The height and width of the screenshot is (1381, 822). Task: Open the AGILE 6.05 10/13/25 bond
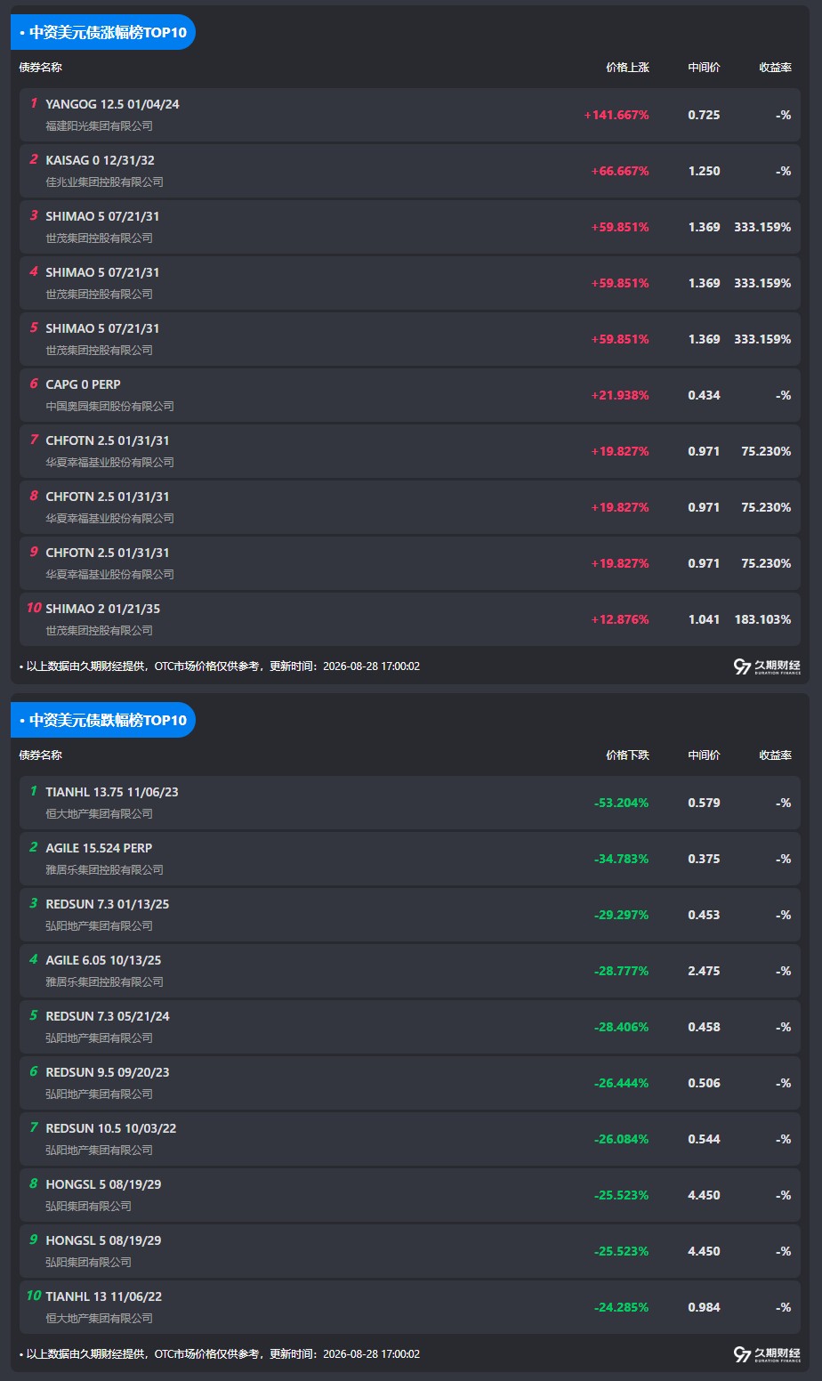(x=410, y=971)
